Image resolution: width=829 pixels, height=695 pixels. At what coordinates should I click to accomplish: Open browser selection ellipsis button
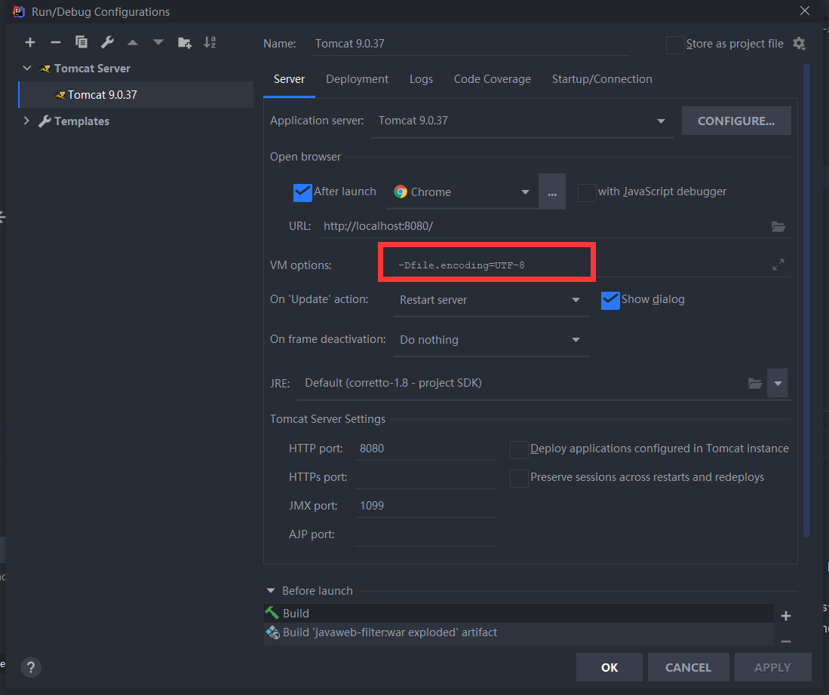point(552,191)
